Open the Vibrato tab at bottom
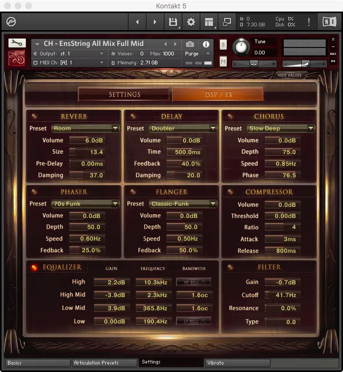The width and height of the screenshot is (343, 372). [237, 363]
